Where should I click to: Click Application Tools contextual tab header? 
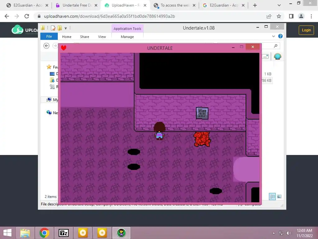(127, 29)
